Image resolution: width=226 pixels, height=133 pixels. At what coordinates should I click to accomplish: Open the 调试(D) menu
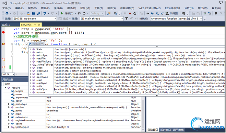[x=71, y=8]
